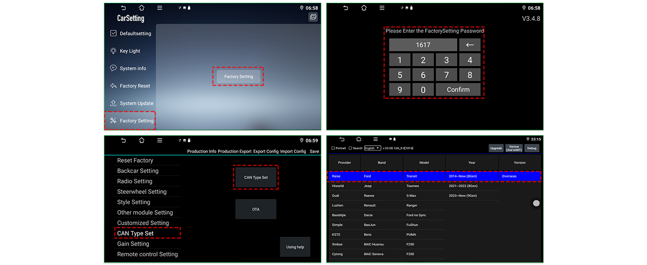The height and width of the screenshot is (265, 647).
Task: Tap the back arrow above the Reset Factory list
Action: tap(123, 140)
